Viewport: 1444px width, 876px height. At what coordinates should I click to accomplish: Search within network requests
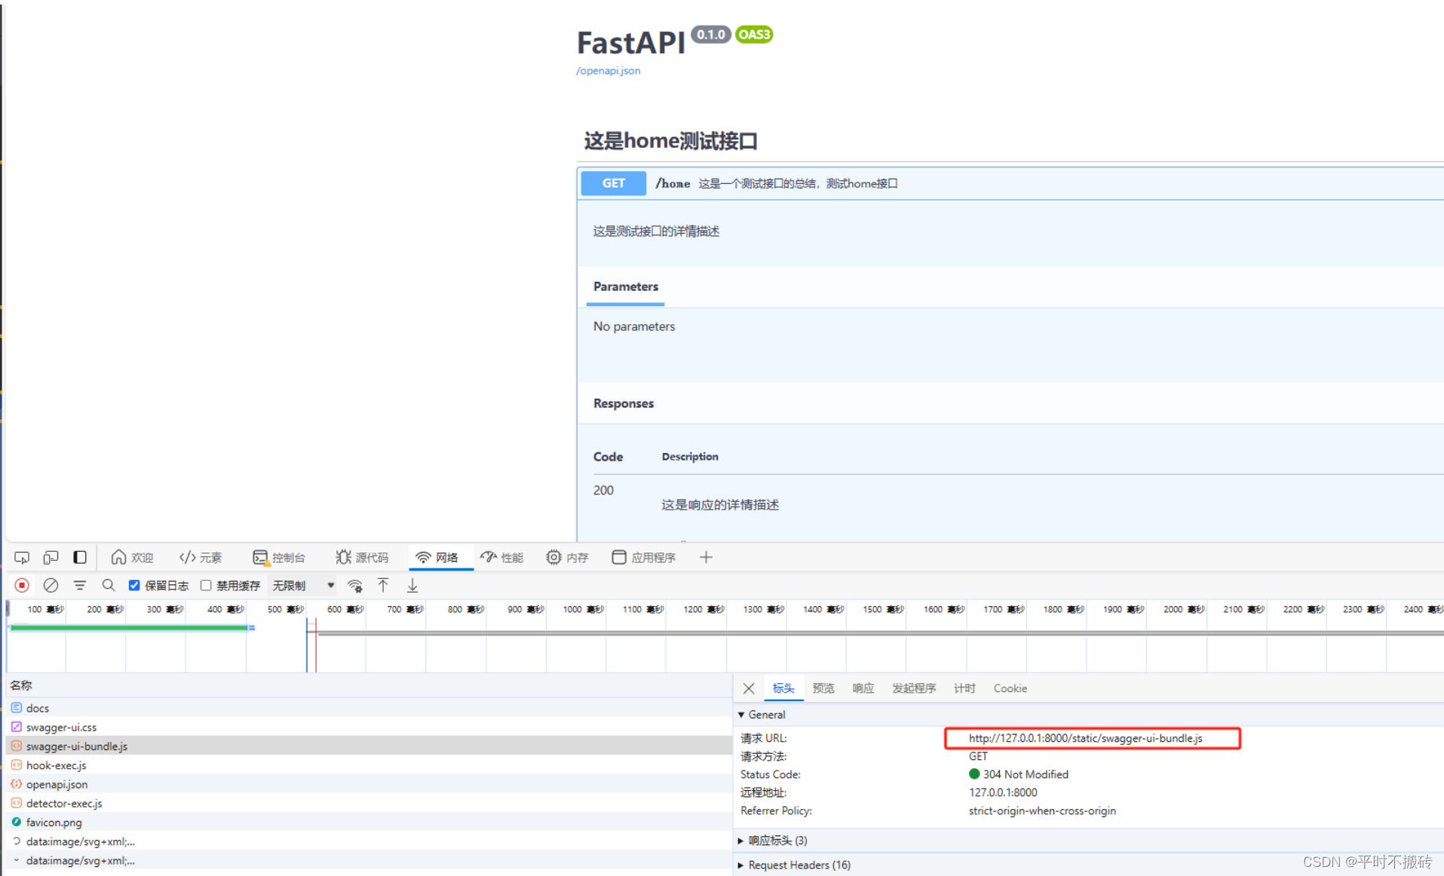tap(109, 585)
